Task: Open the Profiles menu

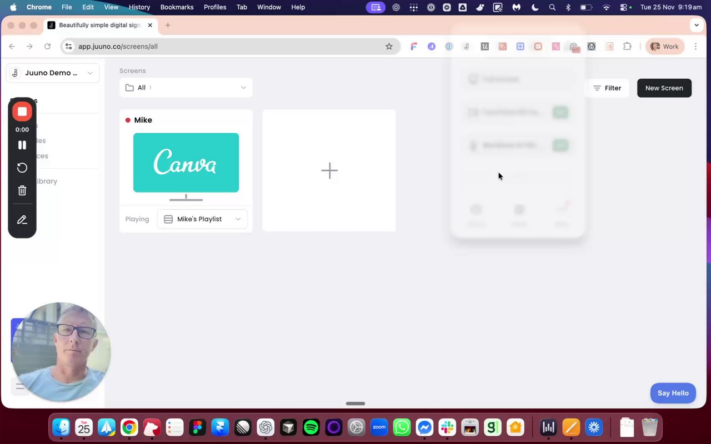Action: coord(215,7)
